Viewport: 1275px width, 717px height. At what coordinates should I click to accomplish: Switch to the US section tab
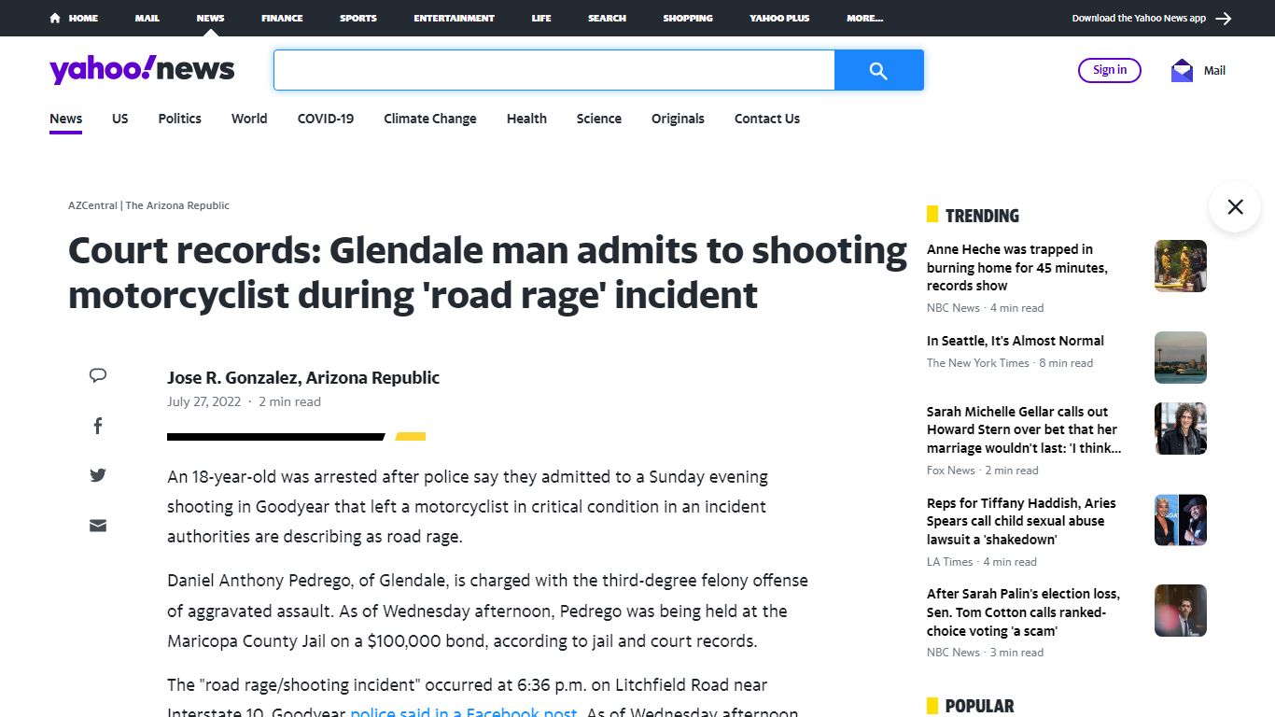120,119
